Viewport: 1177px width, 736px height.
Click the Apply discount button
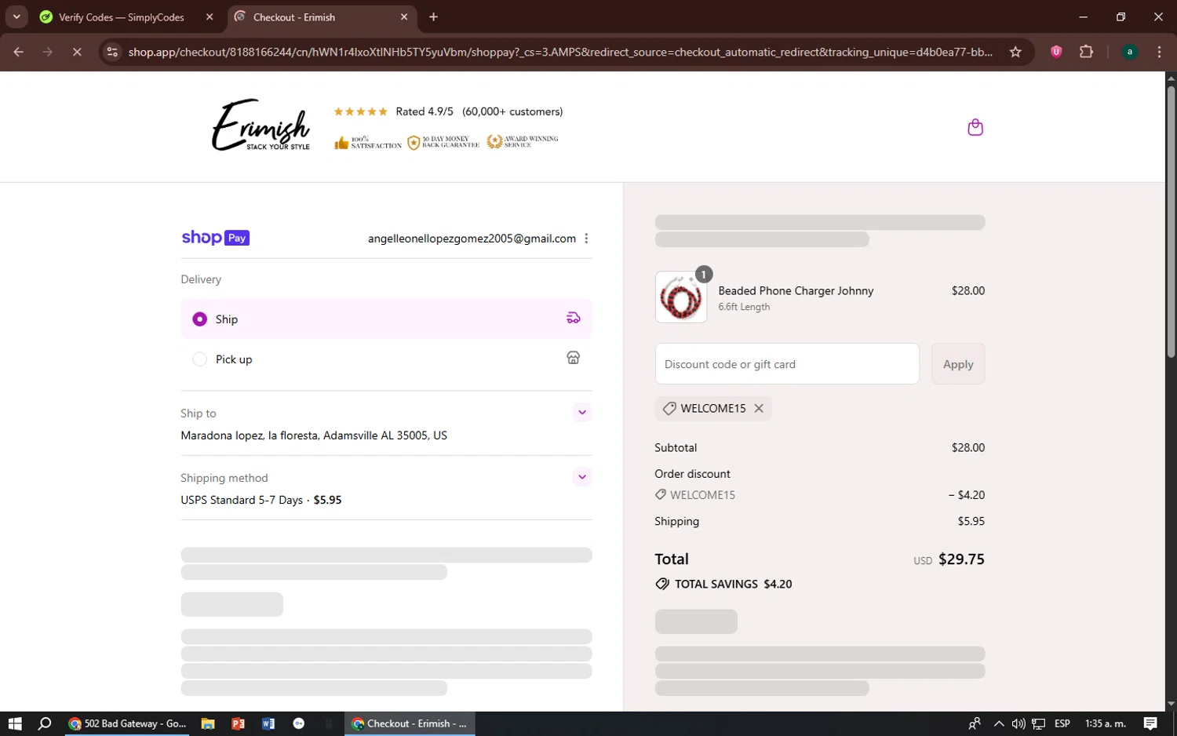(x=958, y=364)
